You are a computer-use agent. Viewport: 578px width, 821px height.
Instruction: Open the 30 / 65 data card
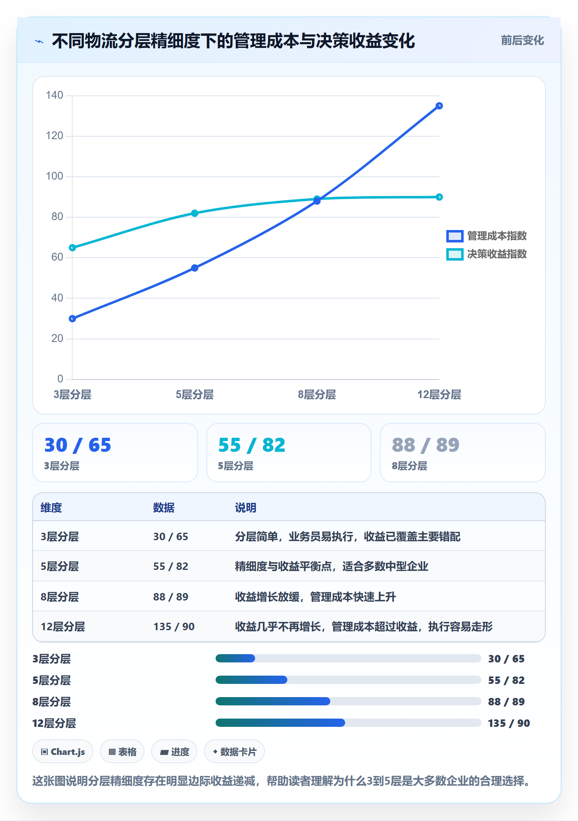[x=115, y=453]
